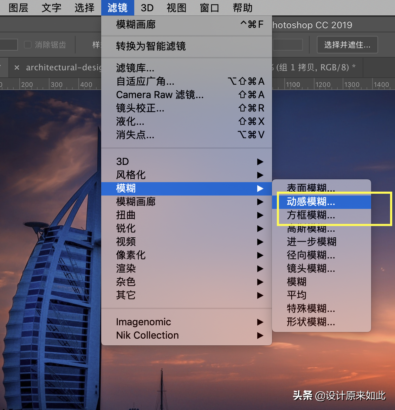
Task: Open Camera Raw 滤镜
Action: [187, 95]
